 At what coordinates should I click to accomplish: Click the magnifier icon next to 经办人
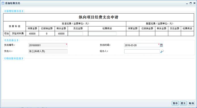coord(162,51)
